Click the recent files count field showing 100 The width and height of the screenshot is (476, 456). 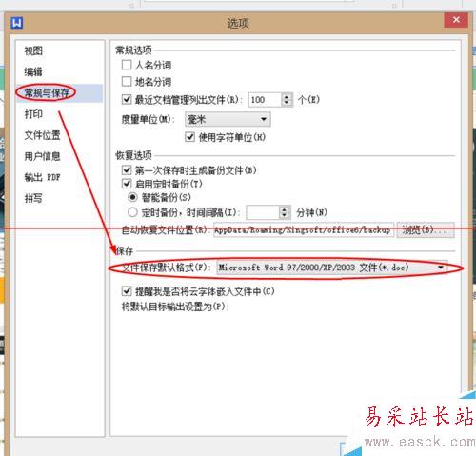(x=265, y=100)
